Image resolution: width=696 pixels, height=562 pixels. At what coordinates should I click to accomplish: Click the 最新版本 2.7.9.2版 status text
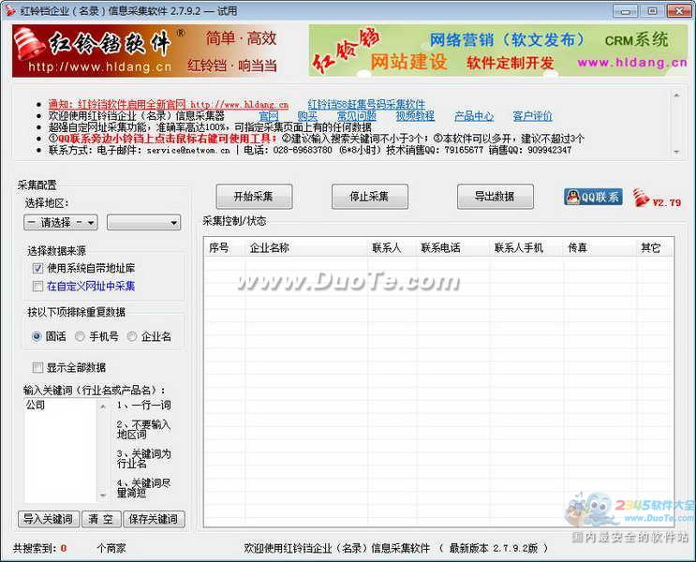493,549
